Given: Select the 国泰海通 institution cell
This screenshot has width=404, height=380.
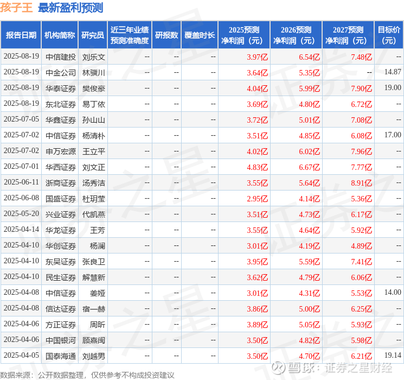Looking at the screenshot, I should [61, 356].
